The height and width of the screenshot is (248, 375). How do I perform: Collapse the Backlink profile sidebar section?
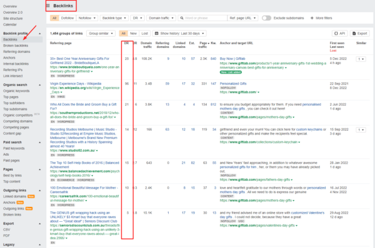coord(40,34)
